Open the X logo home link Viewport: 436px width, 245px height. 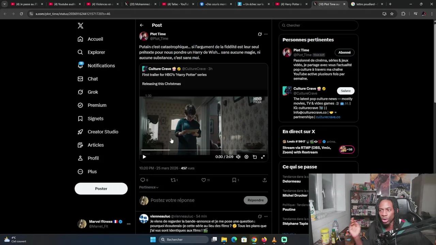(80, 26)
